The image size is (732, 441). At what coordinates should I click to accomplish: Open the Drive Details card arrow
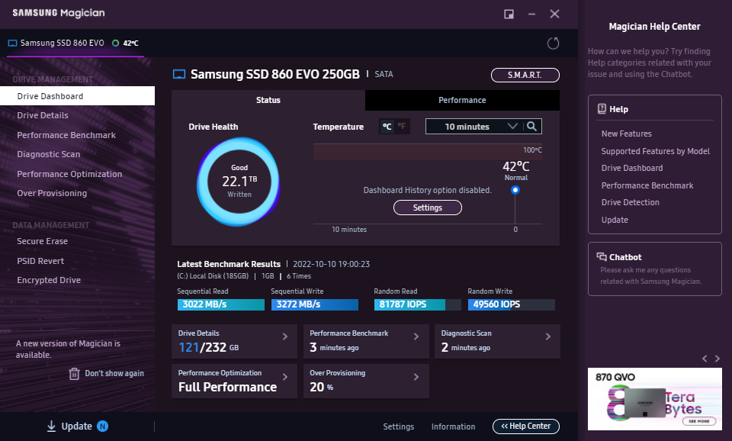click(284, 336)
